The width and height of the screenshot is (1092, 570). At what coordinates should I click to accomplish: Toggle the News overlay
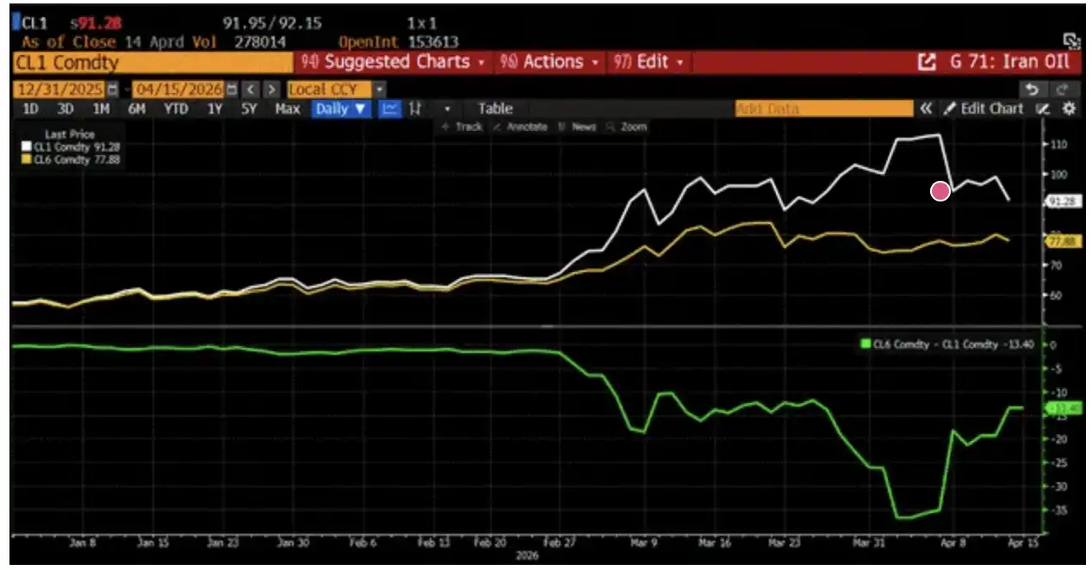click(x=577, y=127)
